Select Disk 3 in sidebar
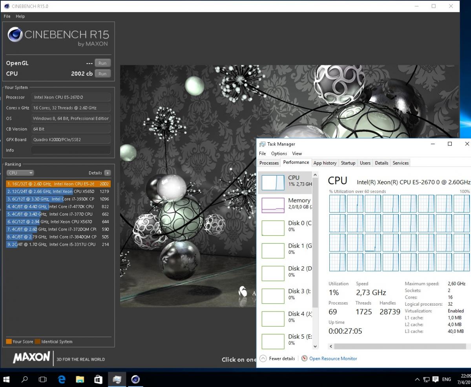Viewport: 471px width, 387px height. [285, 296]
